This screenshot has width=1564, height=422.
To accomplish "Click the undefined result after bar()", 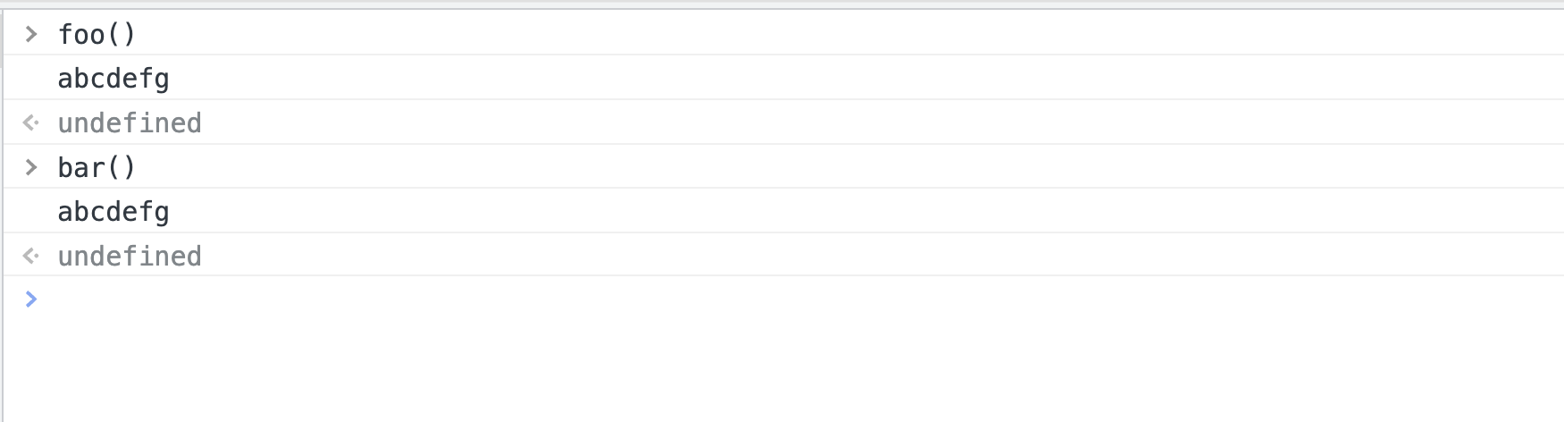I will click(x=130, y=257).
